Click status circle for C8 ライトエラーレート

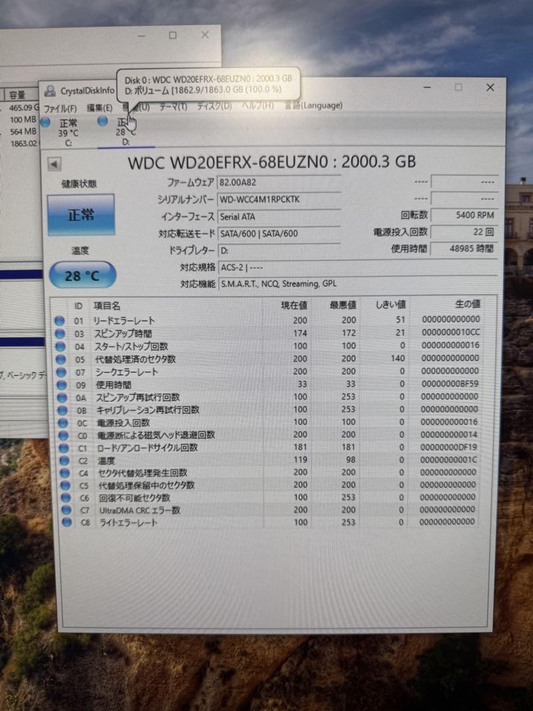[66, 522]
